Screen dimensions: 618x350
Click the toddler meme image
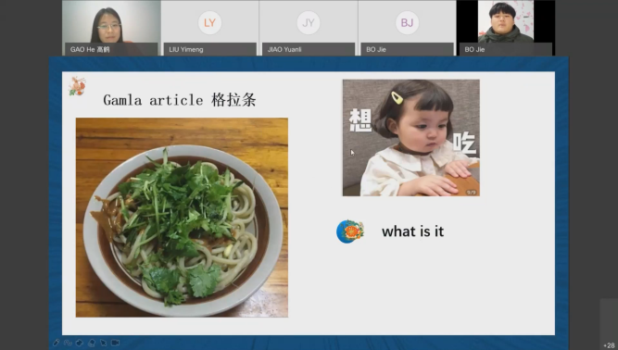[411, 138]
